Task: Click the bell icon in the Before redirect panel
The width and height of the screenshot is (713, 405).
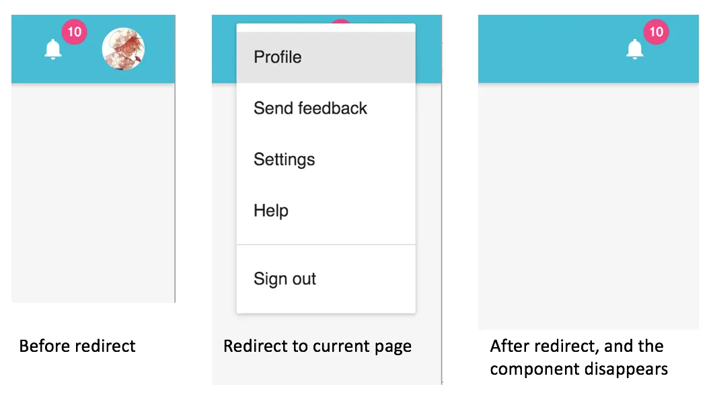Action: (53, 49)
